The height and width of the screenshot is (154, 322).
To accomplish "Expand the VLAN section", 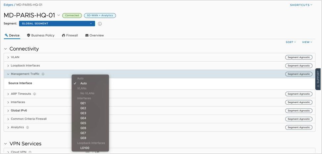I will click(x=8, y=57).
